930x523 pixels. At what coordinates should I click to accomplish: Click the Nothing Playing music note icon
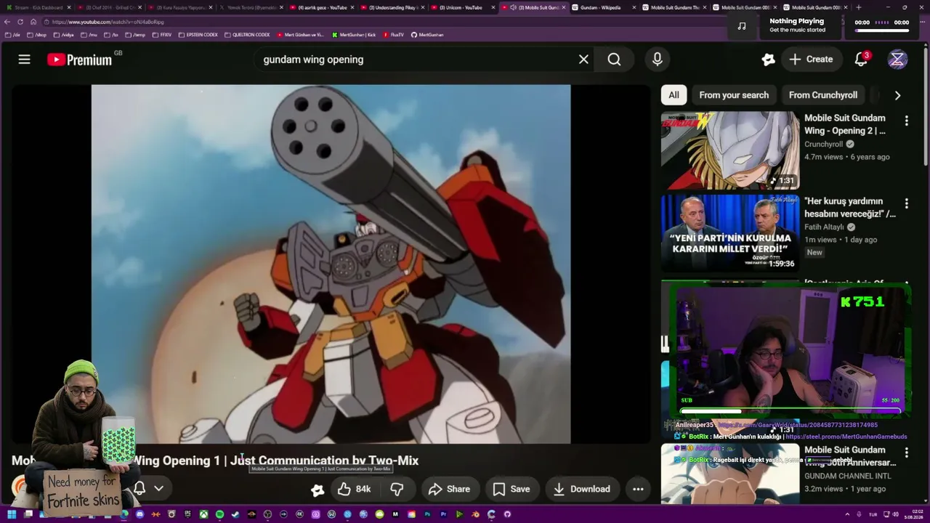(741, 26)
